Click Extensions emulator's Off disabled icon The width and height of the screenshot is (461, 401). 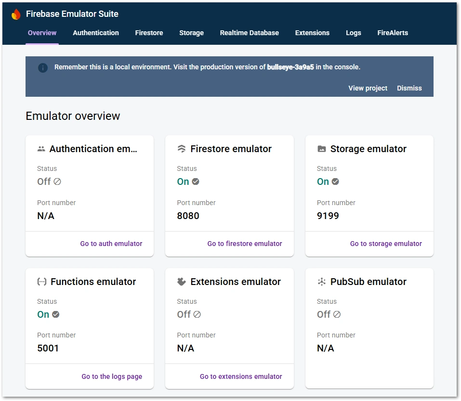click(197, 314)
